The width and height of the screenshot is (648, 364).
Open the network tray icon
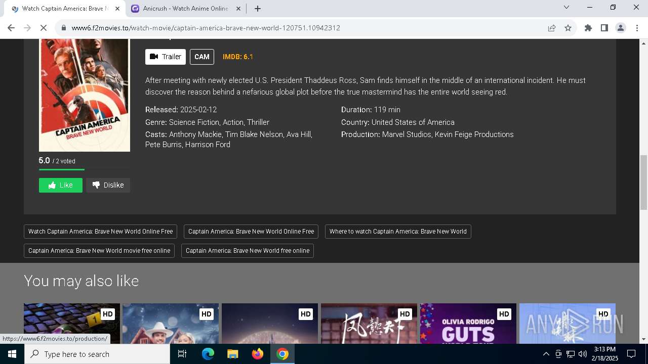click(x=571, y=354)
